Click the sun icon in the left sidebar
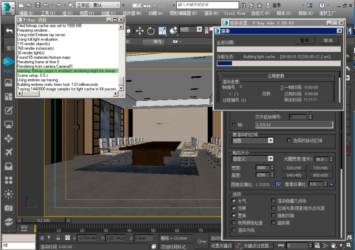The image size is (355, 250). (x=9, y=194)
